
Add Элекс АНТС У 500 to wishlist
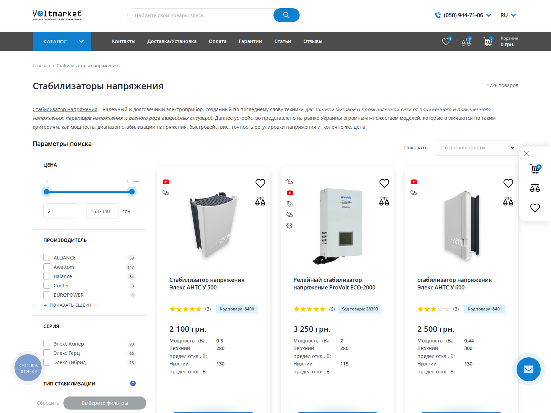260,183
